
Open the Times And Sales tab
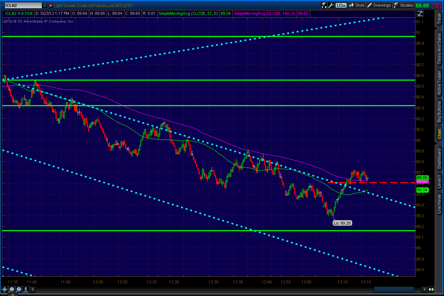(439, 49)
